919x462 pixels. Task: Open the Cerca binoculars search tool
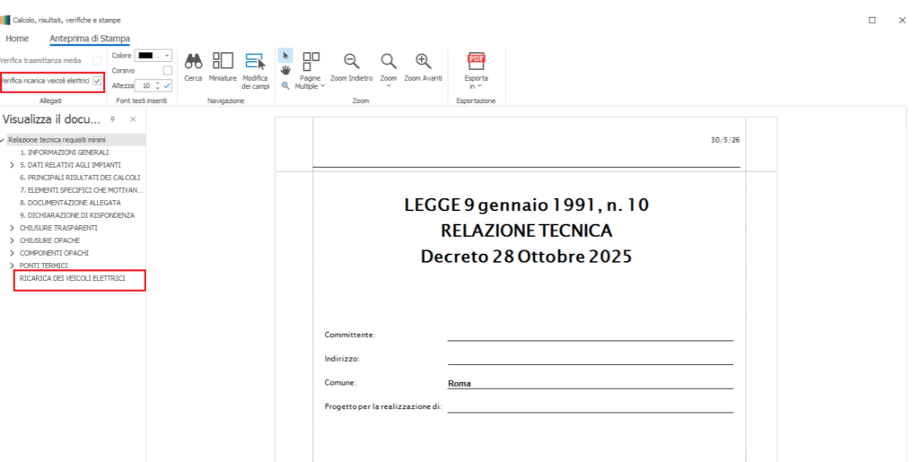click(193, 66)
